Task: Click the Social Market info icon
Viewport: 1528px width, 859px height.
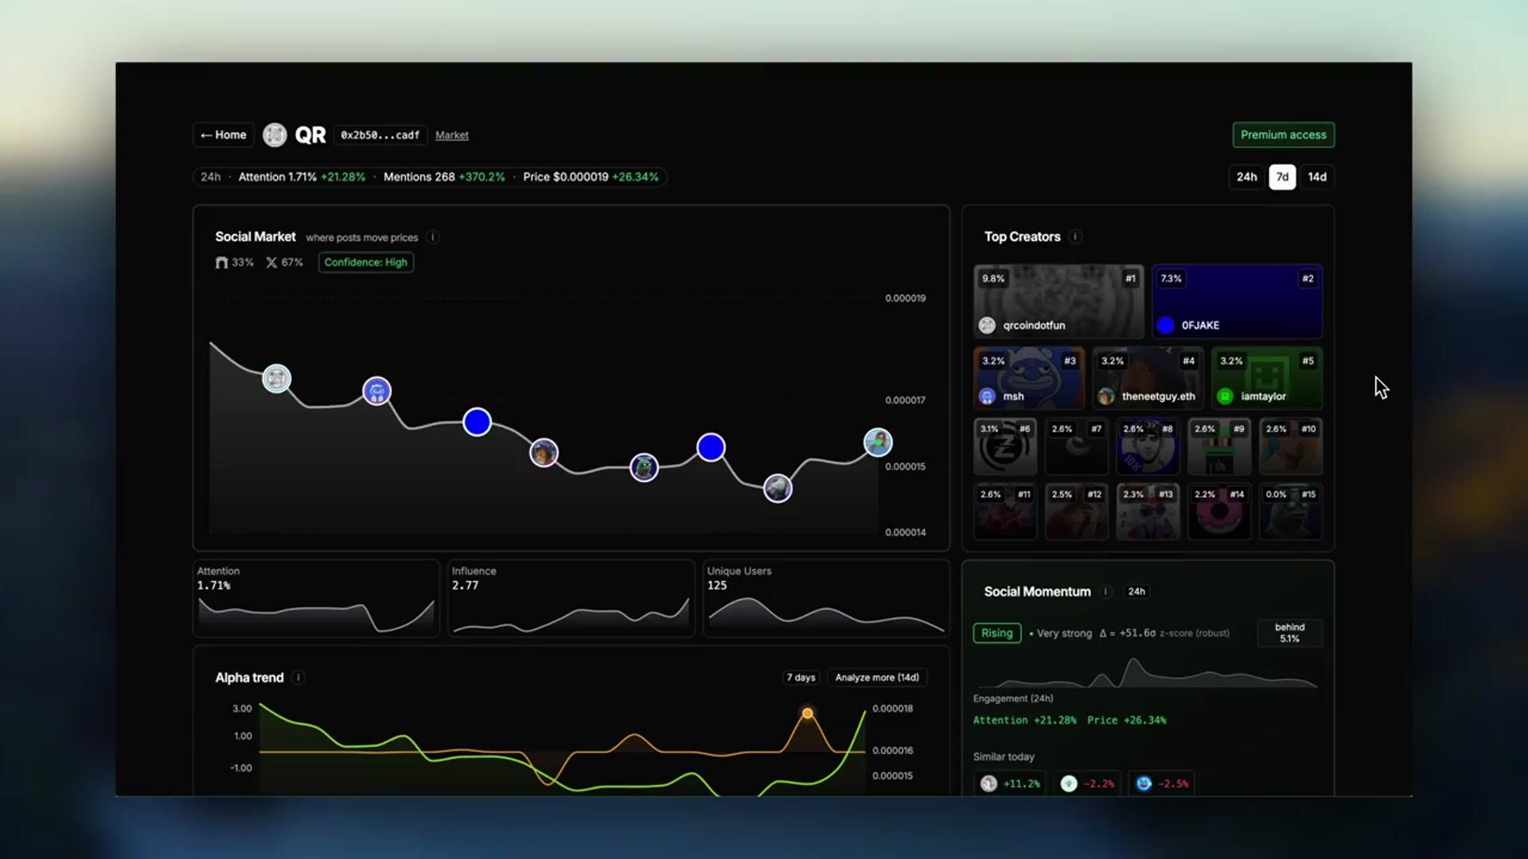Action: 433,237
